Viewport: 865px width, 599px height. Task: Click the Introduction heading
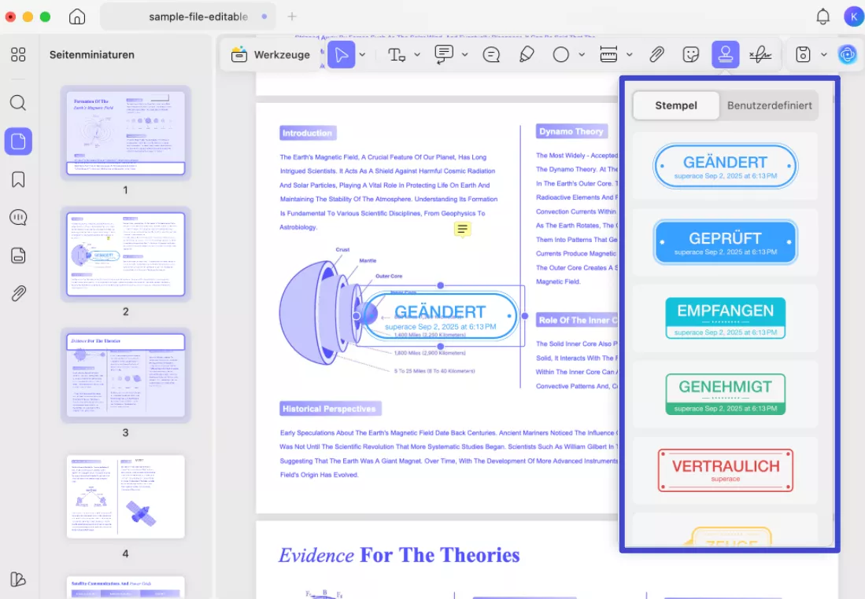point(307,133)
